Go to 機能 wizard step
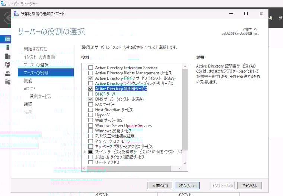This screenshot has height=196, width=283. 28,81
